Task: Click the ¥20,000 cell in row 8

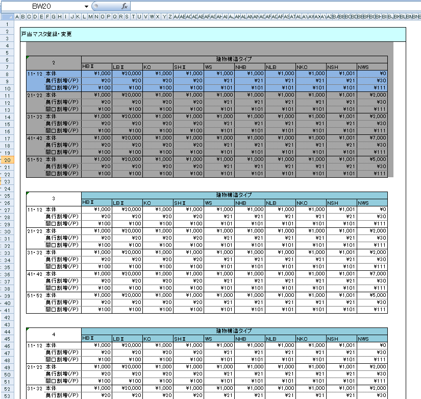Action: [127, 74]
